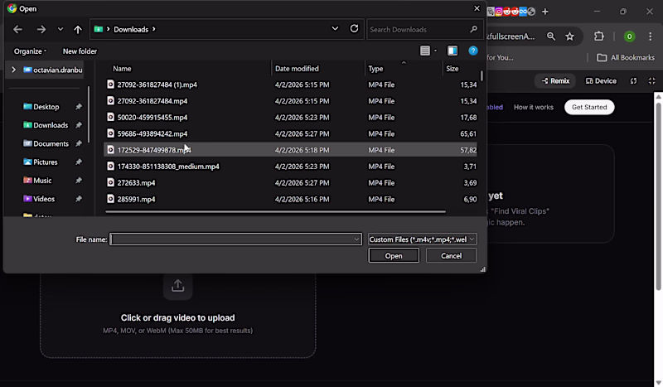Click the Device preview button
Image resolution: width=663 pixels, height=387 pixels.
[x=601, y=80]
